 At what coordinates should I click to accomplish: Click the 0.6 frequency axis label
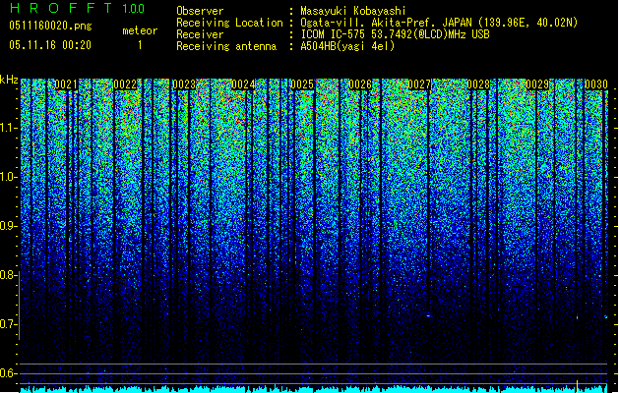pos(8,373)
